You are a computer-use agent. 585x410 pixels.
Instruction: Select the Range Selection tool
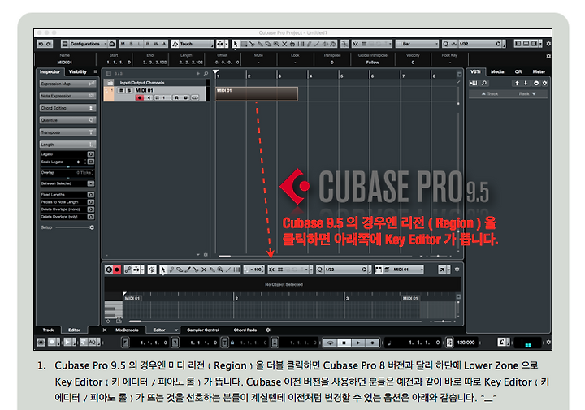pos(244,44)
